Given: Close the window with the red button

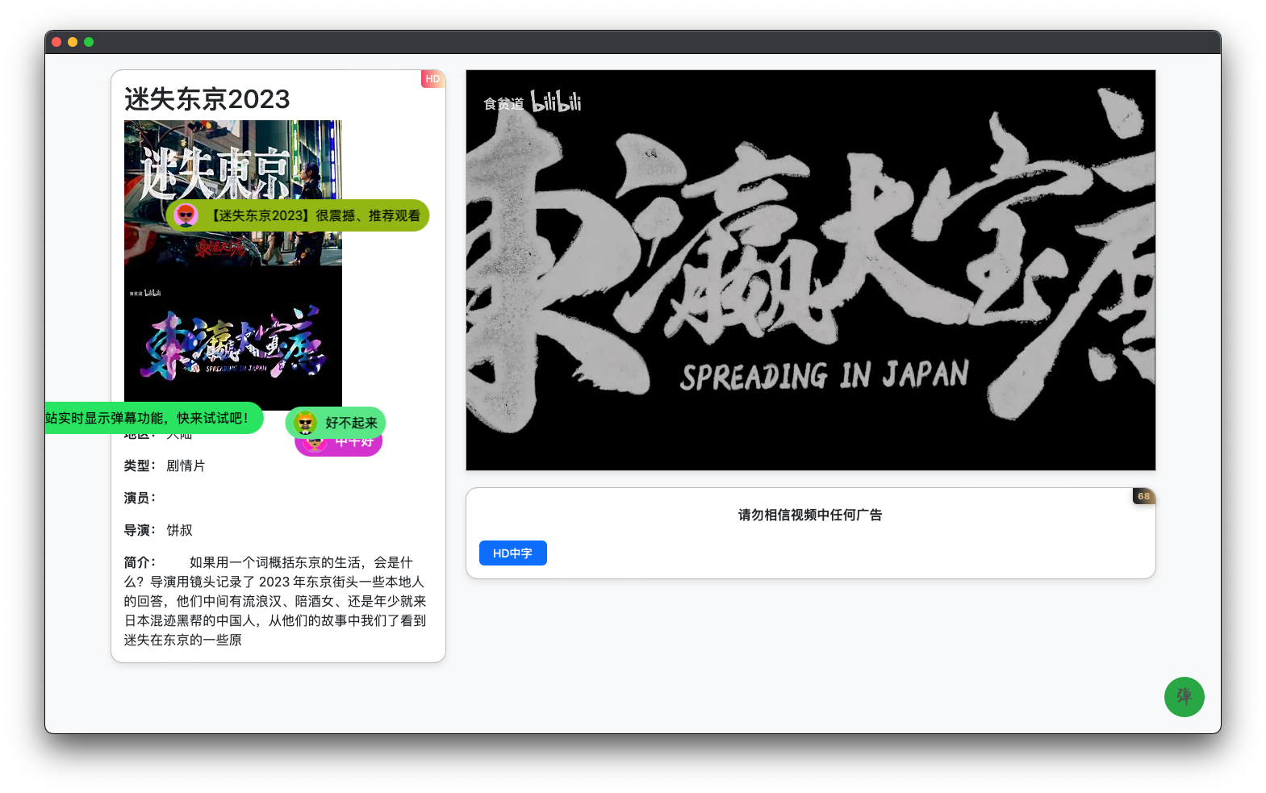Looking at the screenshot, I should pos(56,42).
